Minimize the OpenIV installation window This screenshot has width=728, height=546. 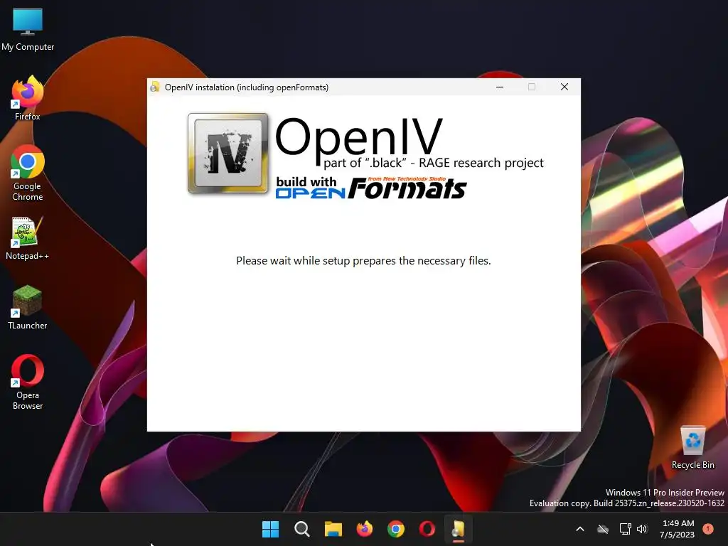click(500, 87)
